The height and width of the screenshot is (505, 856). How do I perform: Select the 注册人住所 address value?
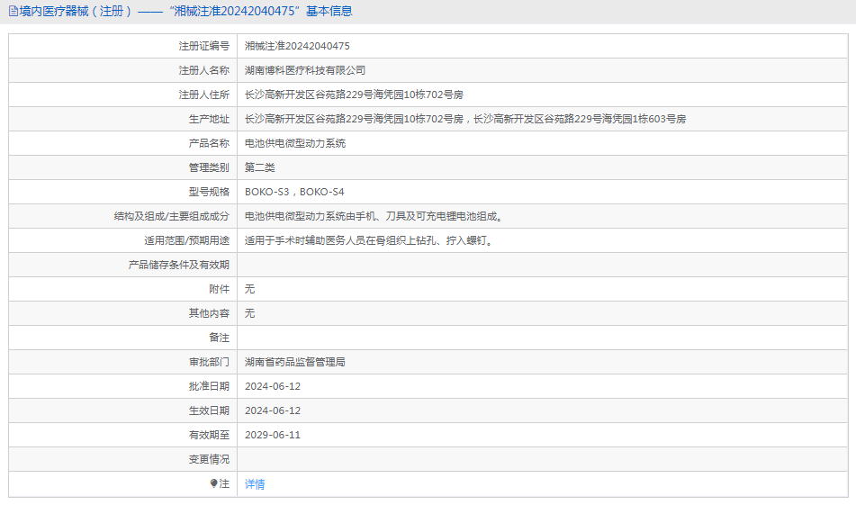pos(355,95)
